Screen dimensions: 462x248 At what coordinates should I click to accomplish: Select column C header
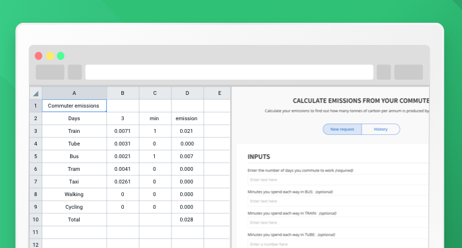[x=155, y=93]
